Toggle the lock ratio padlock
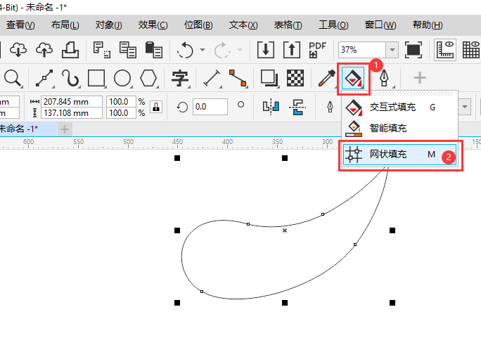The width and height of the screenshot is (481, 352). coord(156,107)
